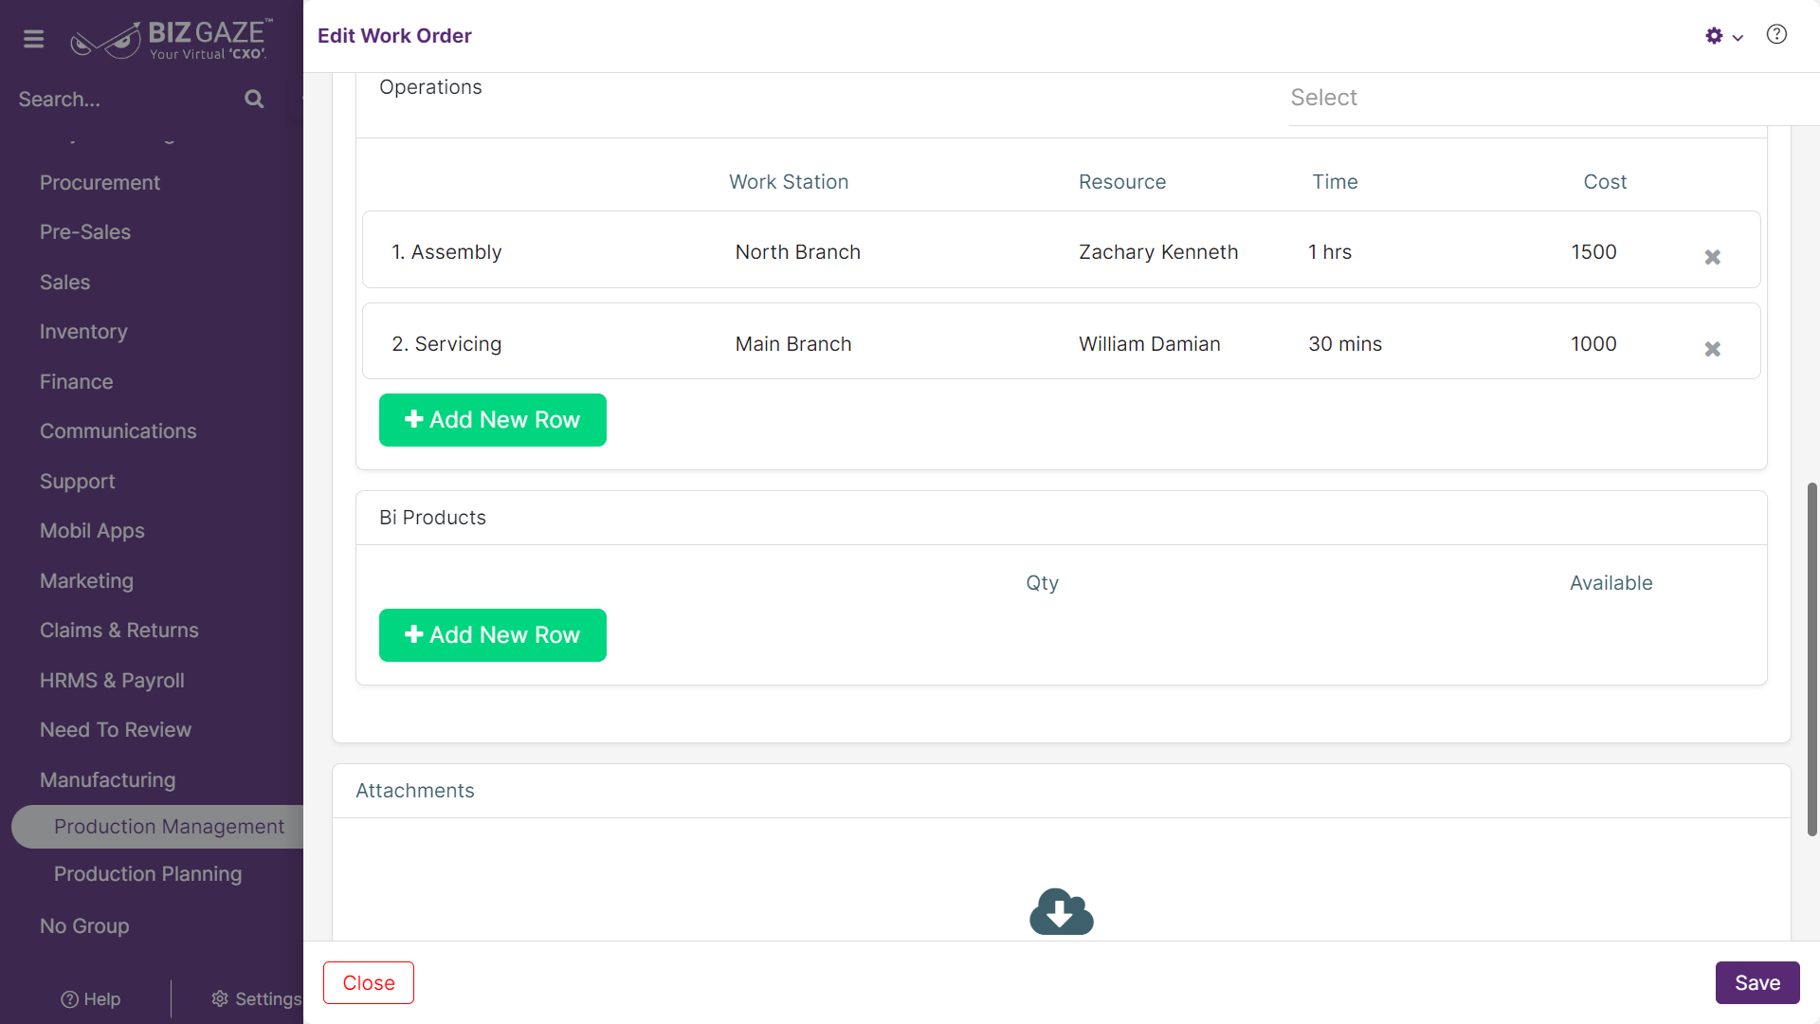The height and width of the screenshot is (1024, 1820).
Task: Click the Resource column header
Action: 1122,182
